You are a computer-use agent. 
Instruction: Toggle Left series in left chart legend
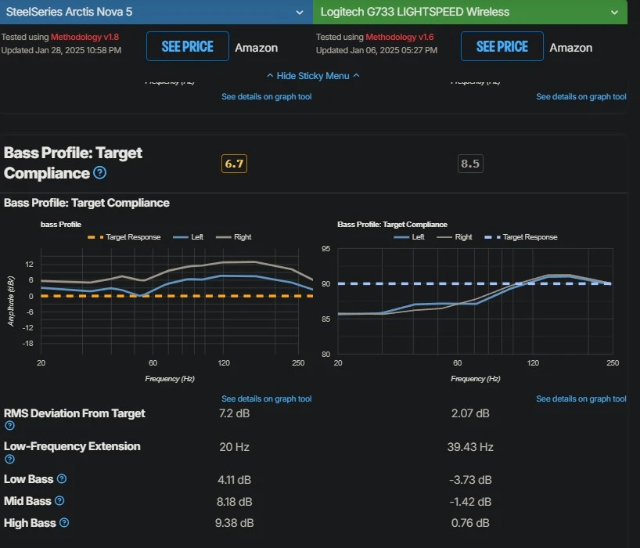188,237
